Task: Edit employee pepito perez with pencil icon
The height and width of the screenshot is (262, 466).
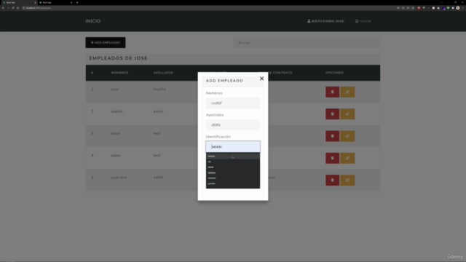Action: (347, 114)
